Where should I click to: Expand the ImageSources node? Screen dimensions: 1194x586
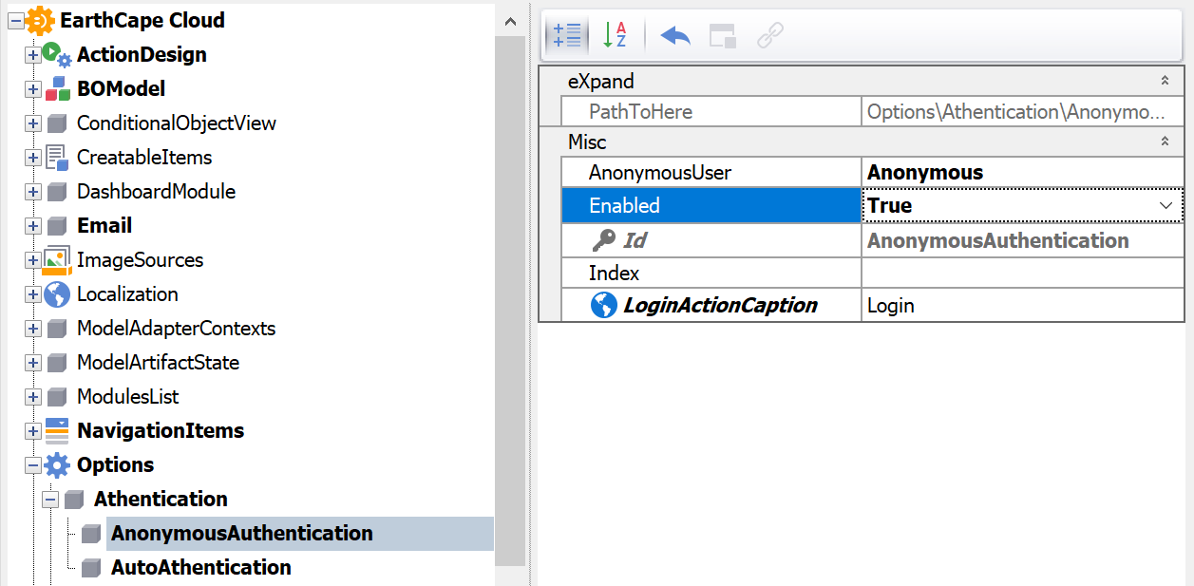[33, 260]
